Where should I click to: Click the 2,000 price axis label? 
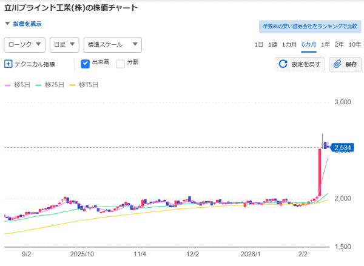343,199
